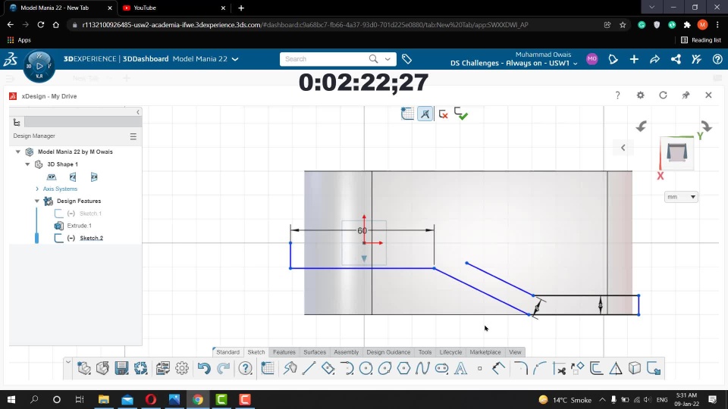Viewport: 728px width, 409px height.
Task: Select Extrude.1 in the design tree
Action: [80, 226]
